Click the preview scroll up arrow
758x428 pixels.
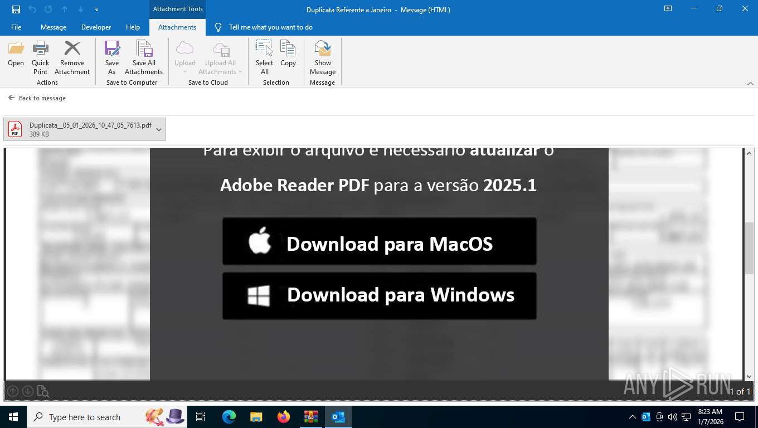750,153
